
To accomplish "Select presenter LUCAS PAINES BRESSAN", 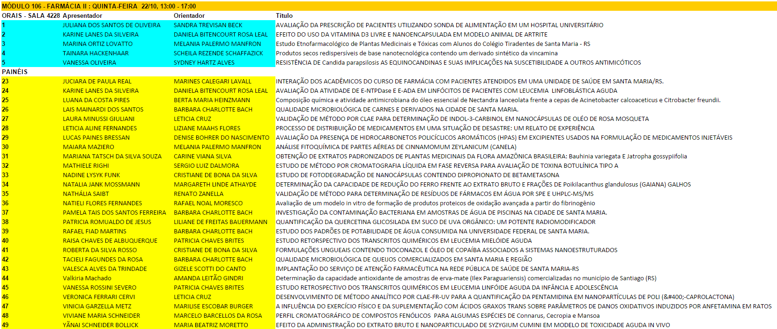I will [x=96, y=137].
